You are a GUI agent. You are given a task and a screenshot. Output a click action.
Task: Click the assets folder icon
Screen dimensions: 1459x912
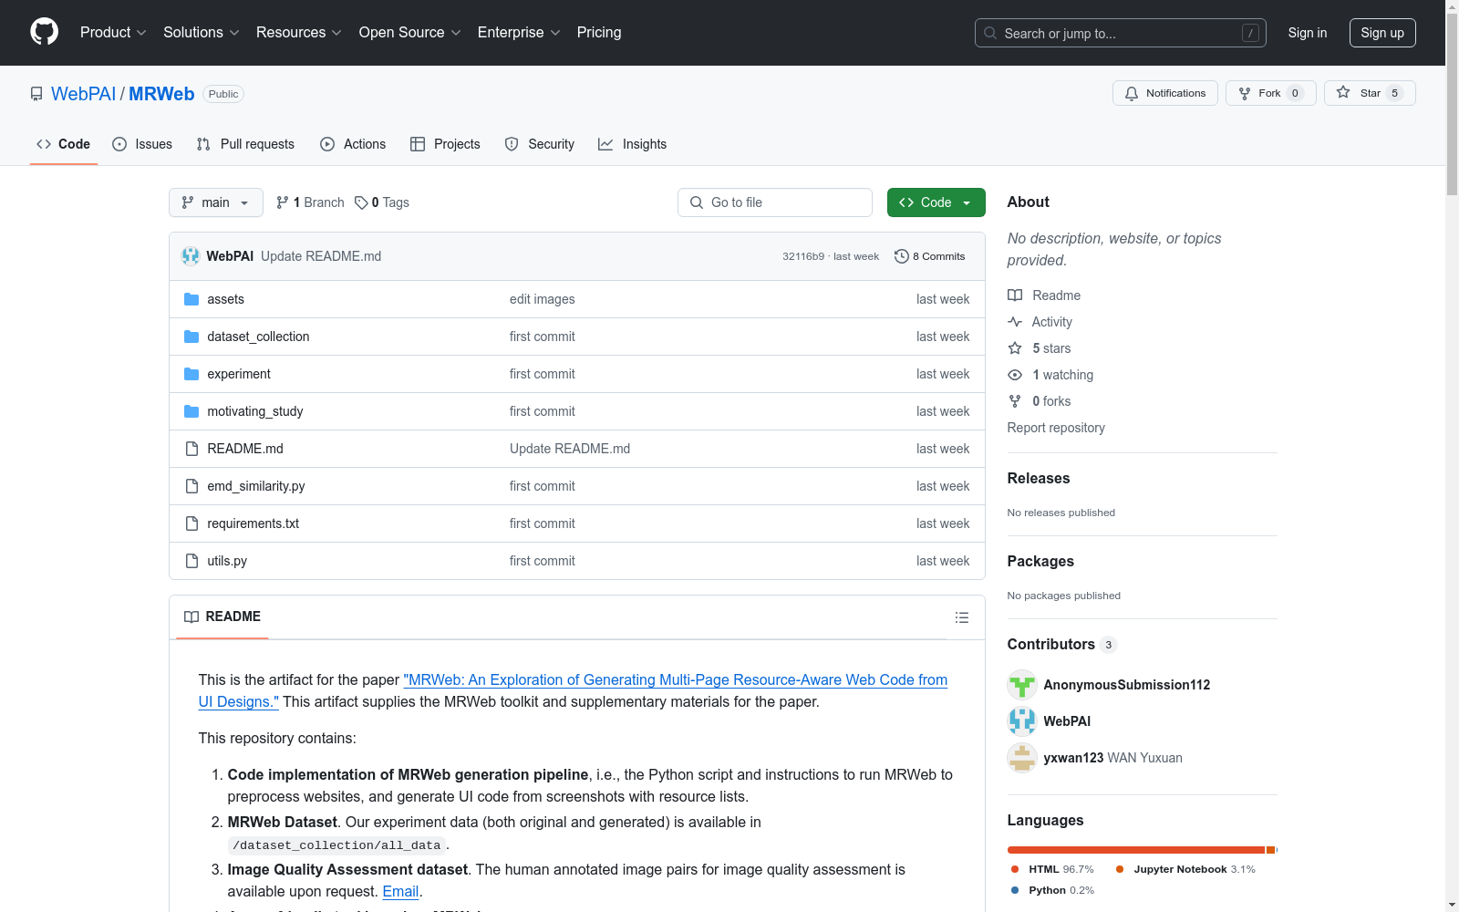coord(191,299)
